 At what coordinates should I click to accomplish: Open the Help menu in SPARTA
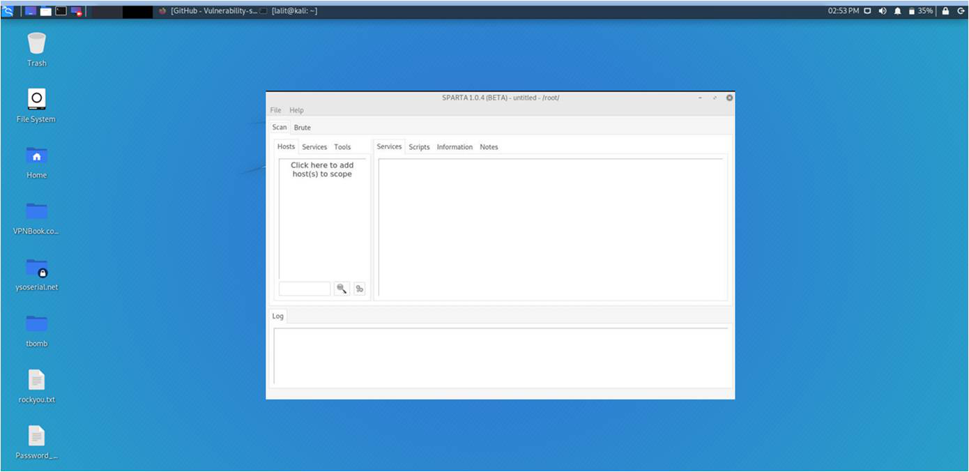coord(297,110)
